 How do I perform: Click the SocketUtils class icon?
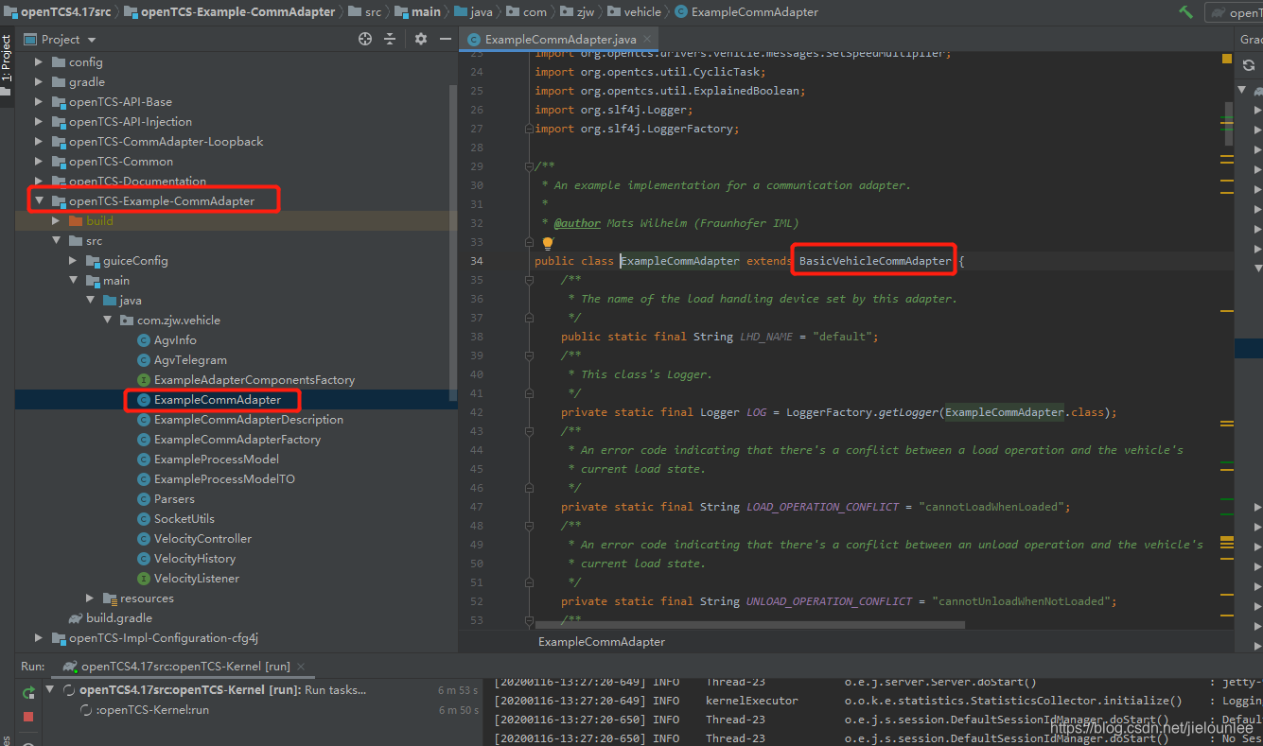[x=144, y=519]
